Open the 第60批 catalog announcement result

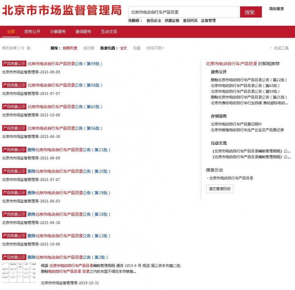(x=65, y=107)
